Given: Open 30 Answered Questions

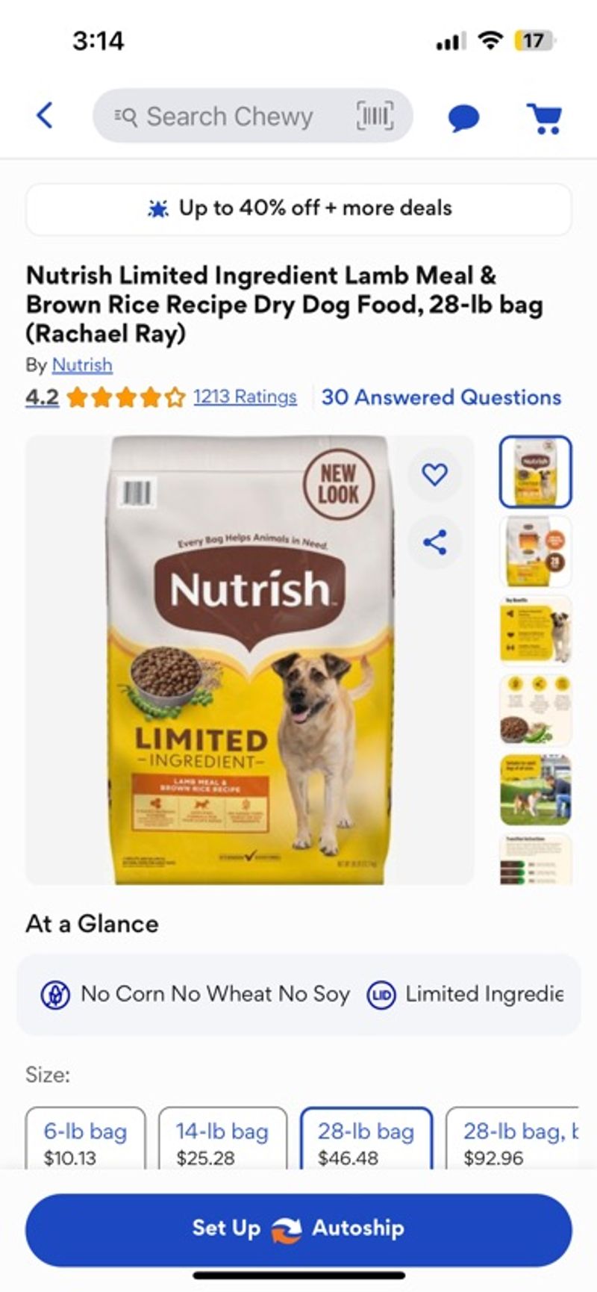Looking at the screenshot, I should (x=441, y=397).
